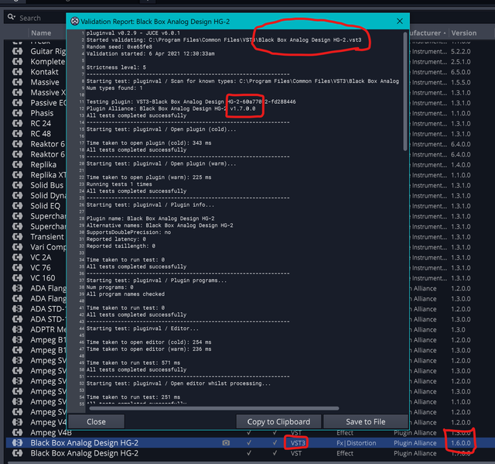Click the Fx|Distortion category cell
Screen dimensions: 495x464
click(x=357, y=443)
